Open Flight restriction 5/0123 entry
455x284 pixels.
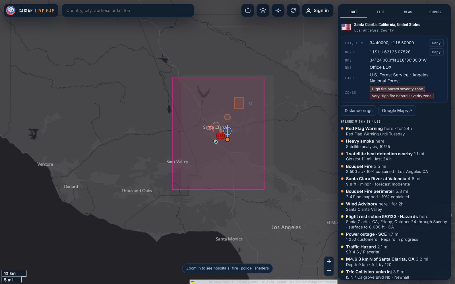pos(394,222)
